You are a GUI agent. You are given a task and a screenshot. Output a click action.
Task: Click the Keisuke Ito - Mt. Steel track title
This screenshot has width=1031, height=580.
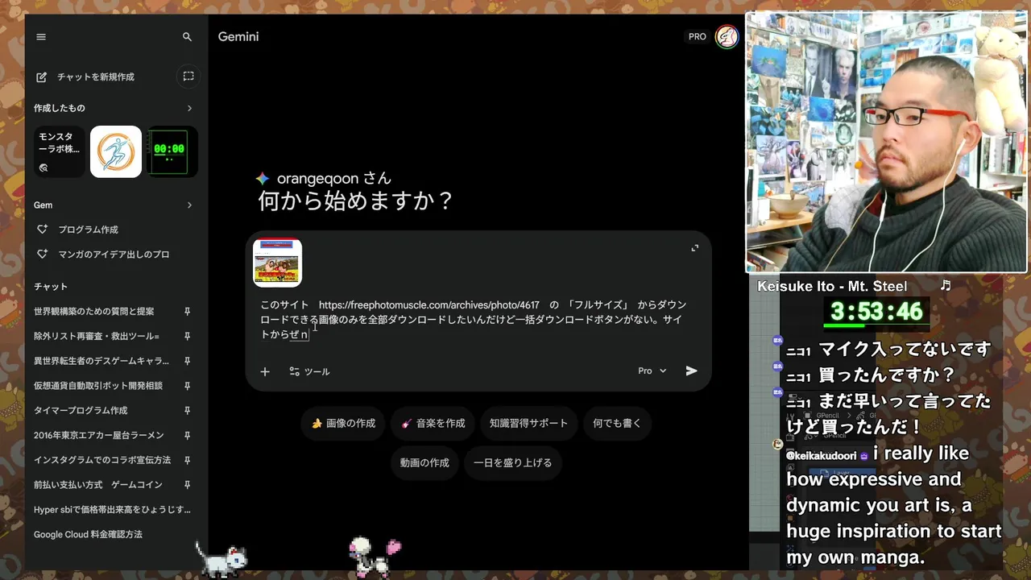(x=832, y=286)
